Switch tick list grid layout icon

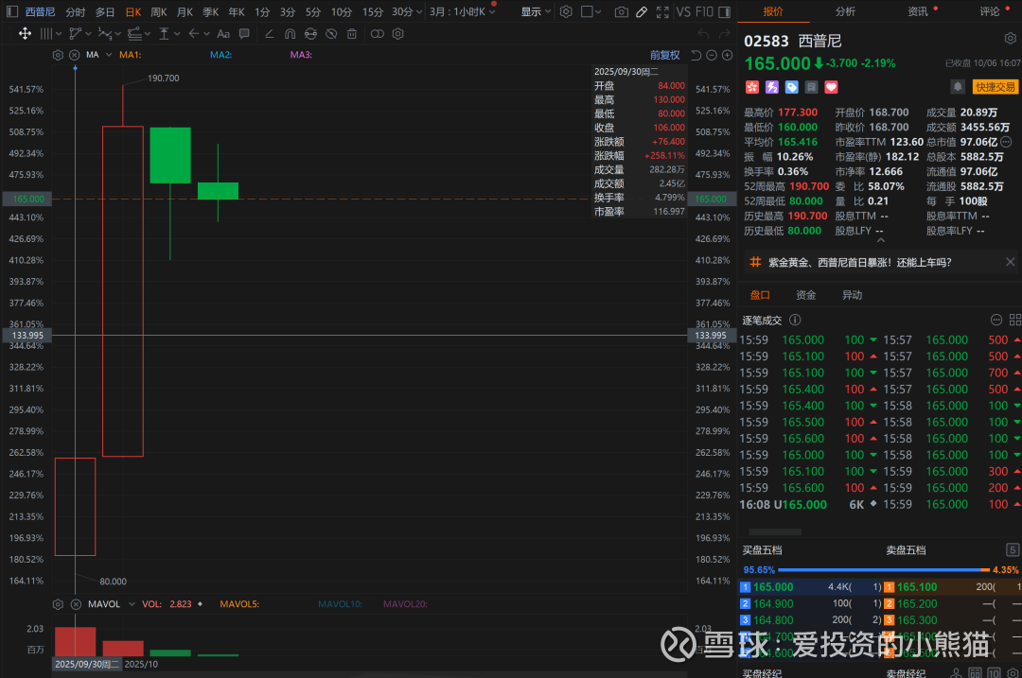1014,320
